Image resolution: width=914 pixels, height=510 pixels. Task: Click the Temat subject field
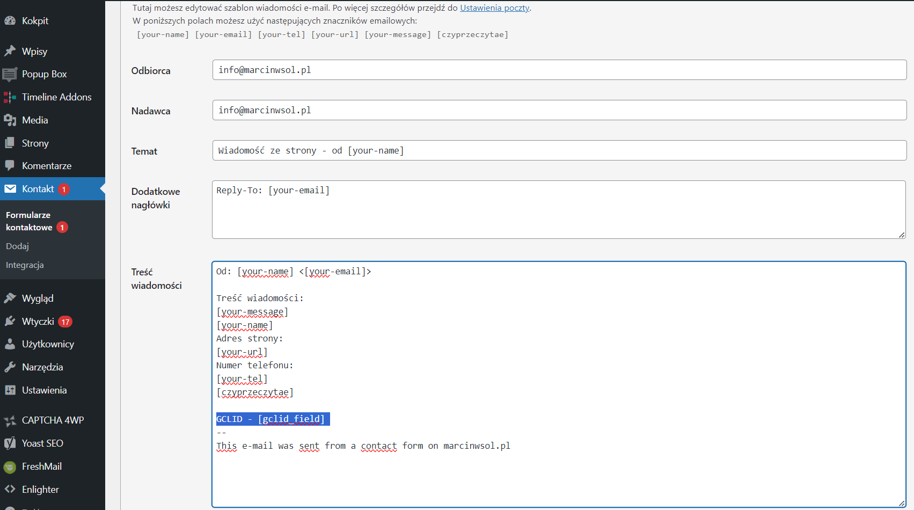click(559, 150)
